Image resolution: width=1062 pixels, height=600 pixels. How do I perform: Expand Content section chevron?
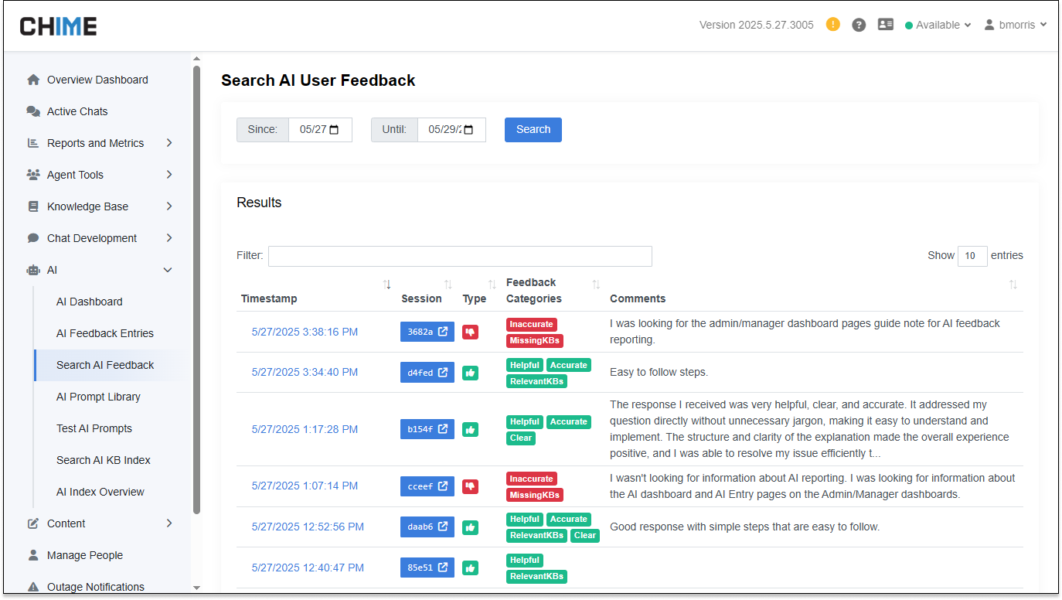pyautogui.click(x=168, y=523)
